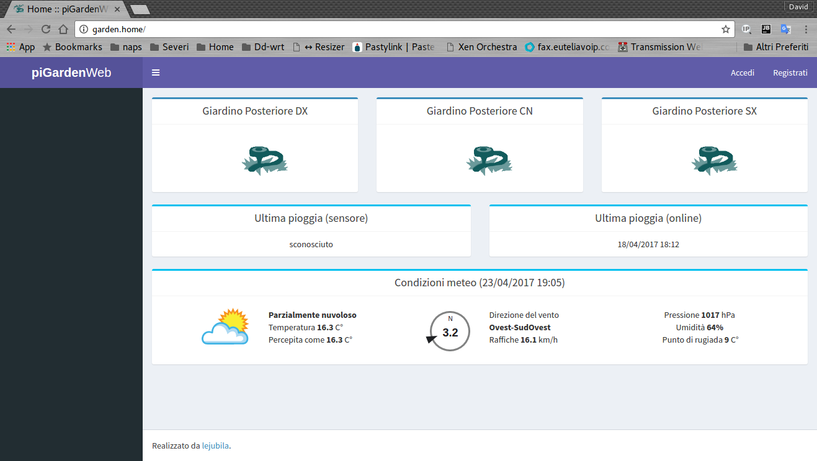Screen dimensions: 817x461
Task: Click the Punto di rugiada reading
Action: [x=700, y=340]
